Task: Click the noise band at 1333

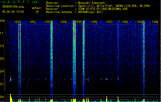Action: click(51, 59)
